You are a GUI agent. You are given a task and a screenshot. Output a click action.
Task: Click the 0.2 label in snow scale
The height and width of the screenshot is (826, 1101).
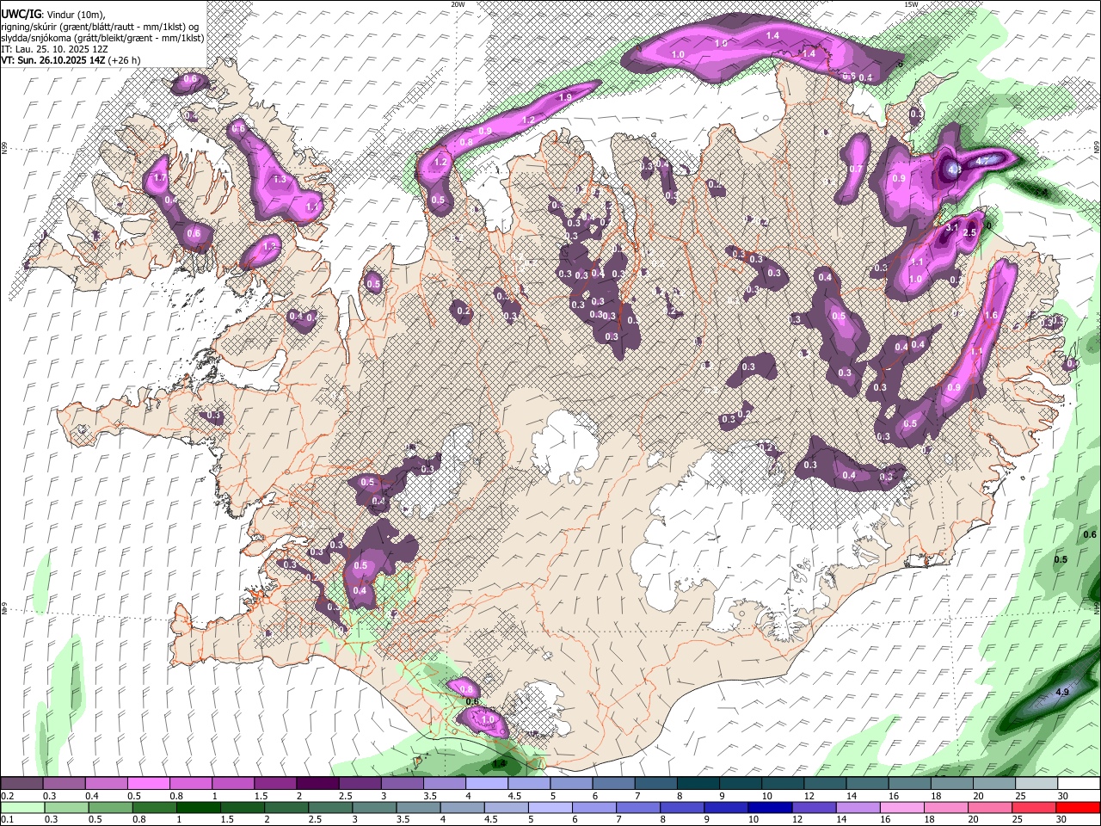[9, 796]
